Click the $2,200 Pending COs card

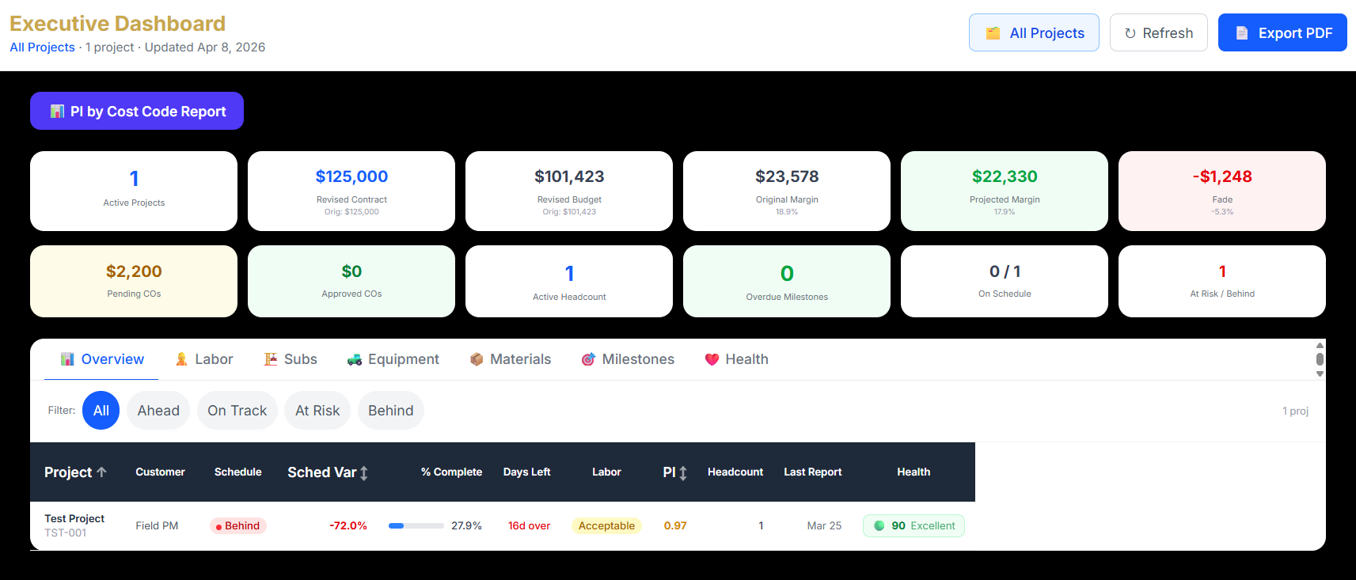[134, 281]
